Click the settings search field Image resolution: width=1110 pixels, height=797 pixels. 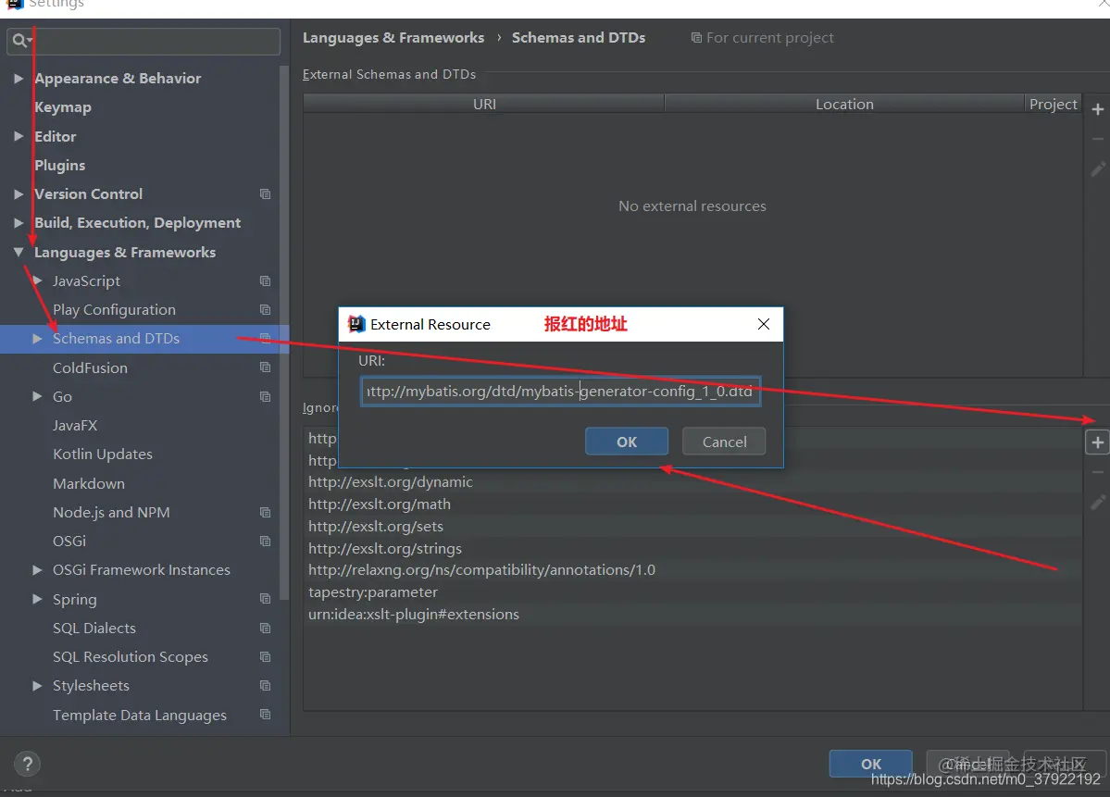[143, 41]
